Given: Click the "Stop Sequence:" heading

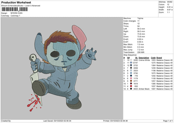Looking at the screenshot, I should (130, 55).
